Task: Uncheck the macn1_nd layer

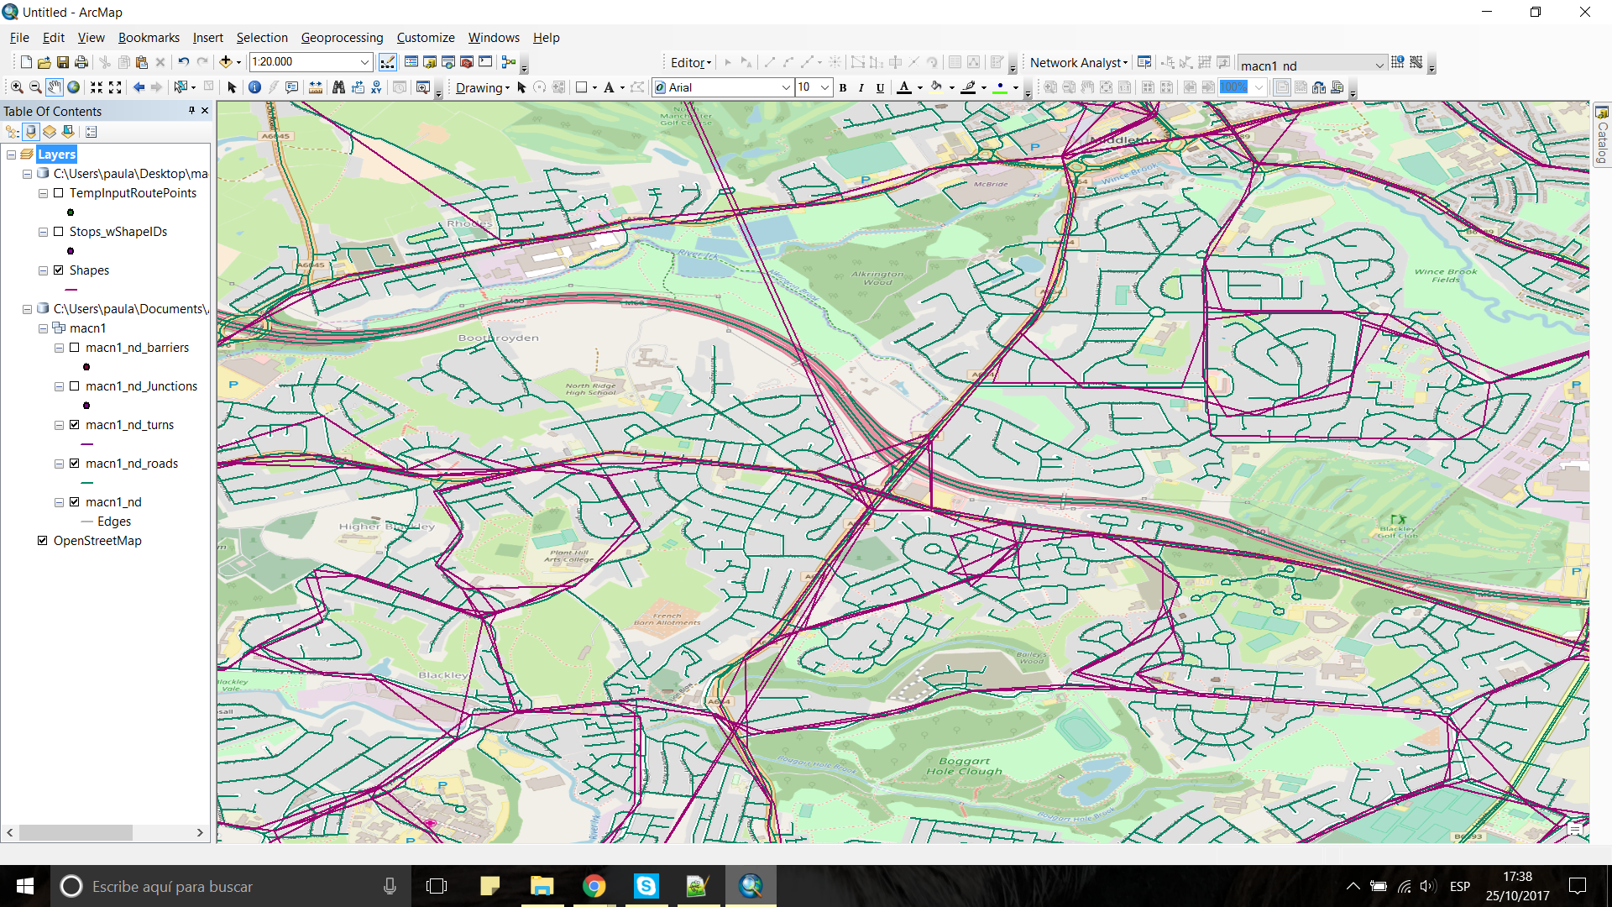Action: (x=75, y=502)
